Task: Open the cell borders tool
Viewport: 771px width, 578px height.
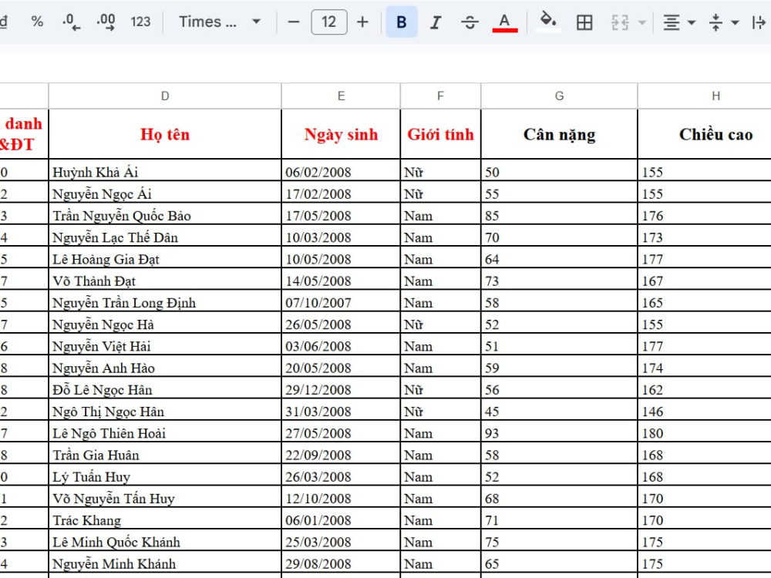Action: [584, 22]
